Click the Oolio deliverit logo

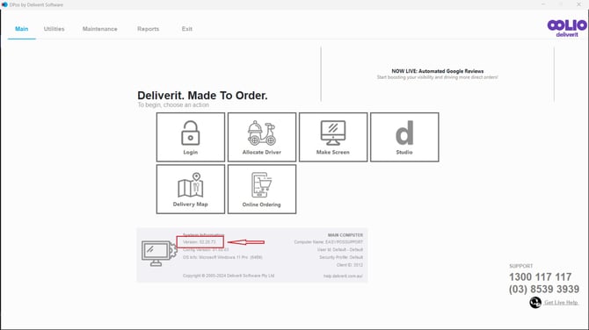(567, 28)
